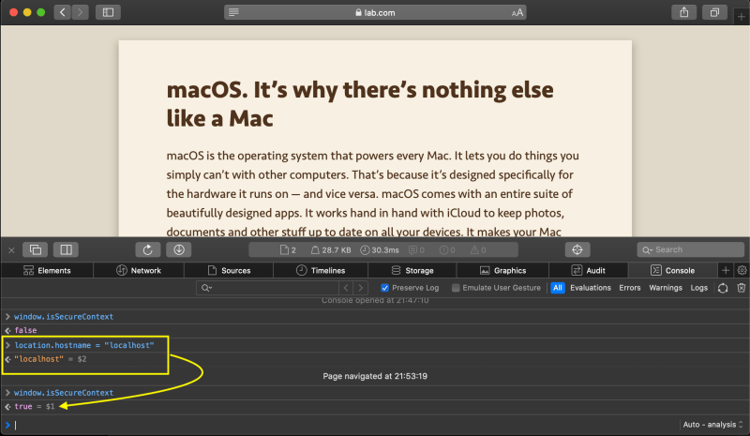Screen dimensions: 750x436
Task: Go back with the Safari back arrow
Action: pos(62,12)
